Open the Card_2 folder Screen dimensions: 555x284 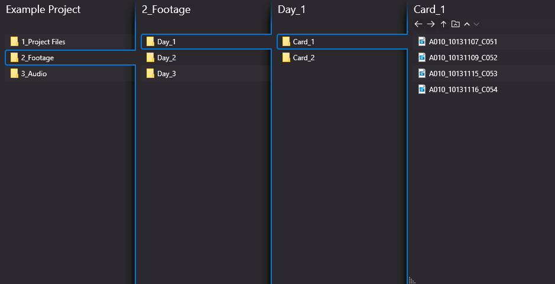click(342, 58)
